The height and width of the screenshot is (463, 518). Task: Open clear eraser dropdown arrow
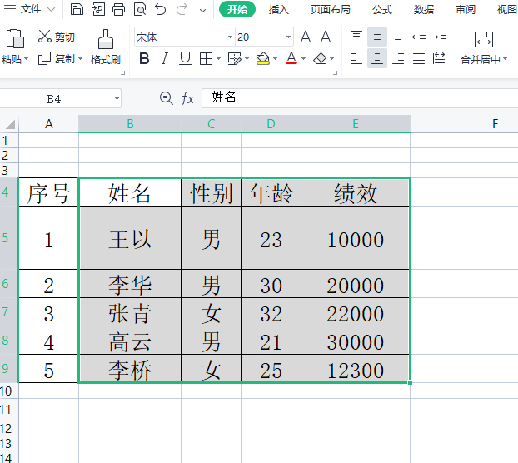331,59
